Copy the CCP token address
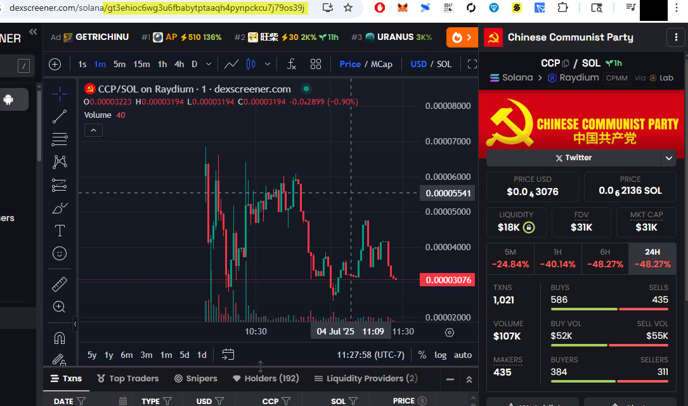The height and width of the screenshot is (406, 688). coord(566,63)
